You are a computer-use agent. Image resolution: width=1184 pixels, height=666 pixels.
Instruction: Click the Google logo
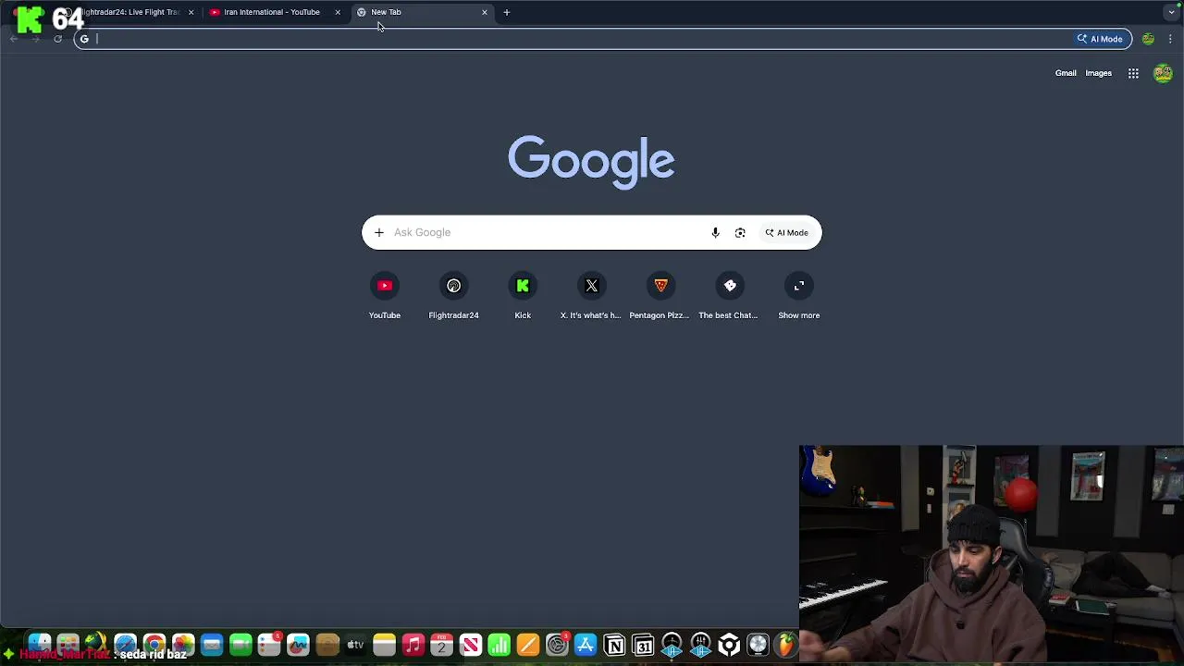591,161
